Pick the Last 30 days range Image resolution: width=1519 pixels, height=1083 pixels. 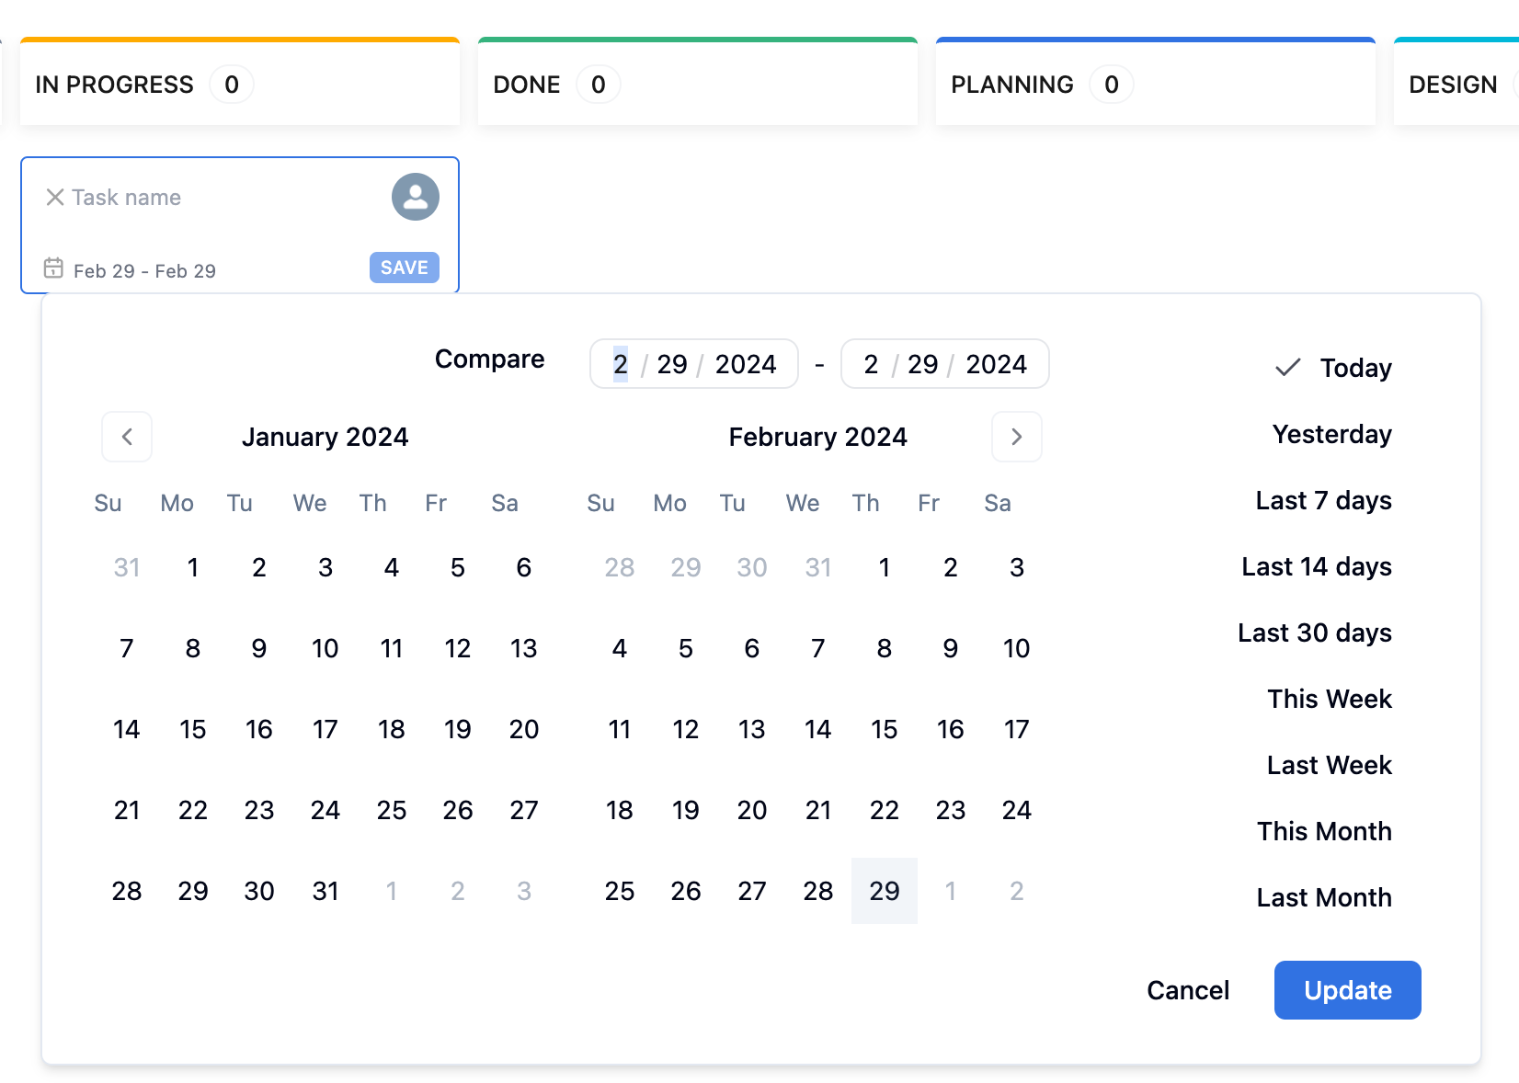click(1314, 633)
